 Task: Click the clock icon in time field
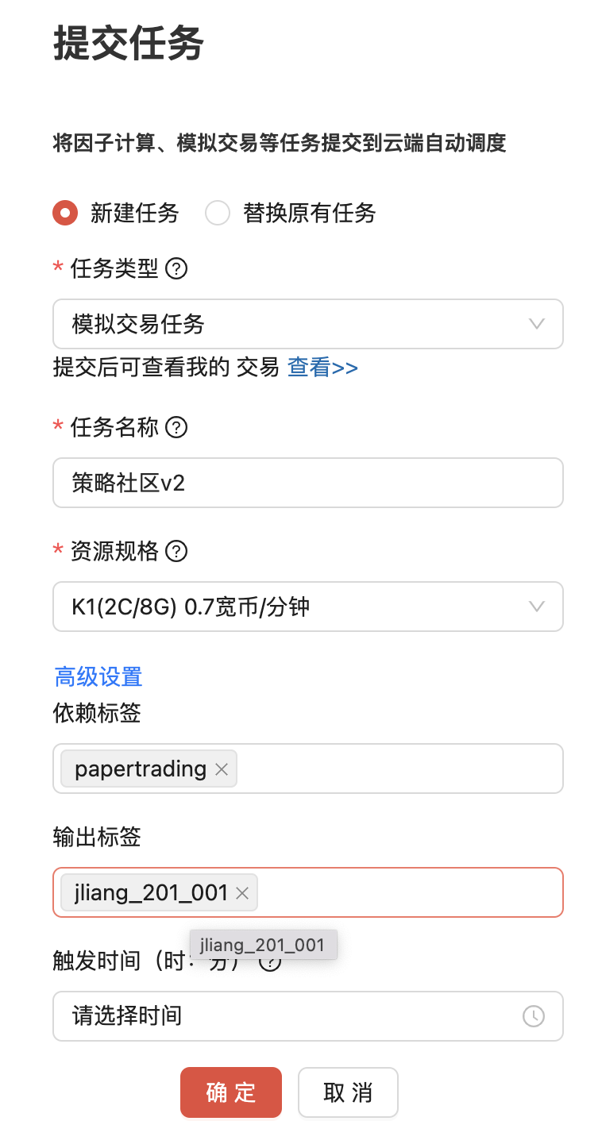click(534, 1016)
